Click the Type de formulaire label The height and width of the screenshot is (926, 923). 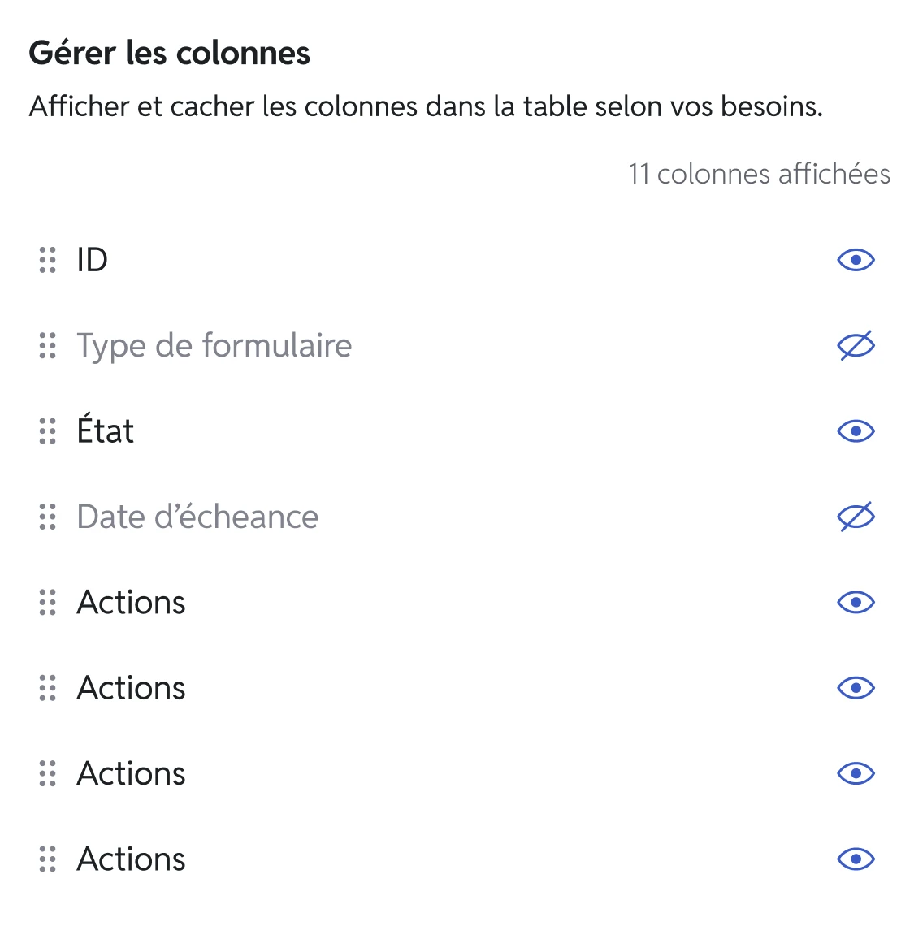pos(214,347)
